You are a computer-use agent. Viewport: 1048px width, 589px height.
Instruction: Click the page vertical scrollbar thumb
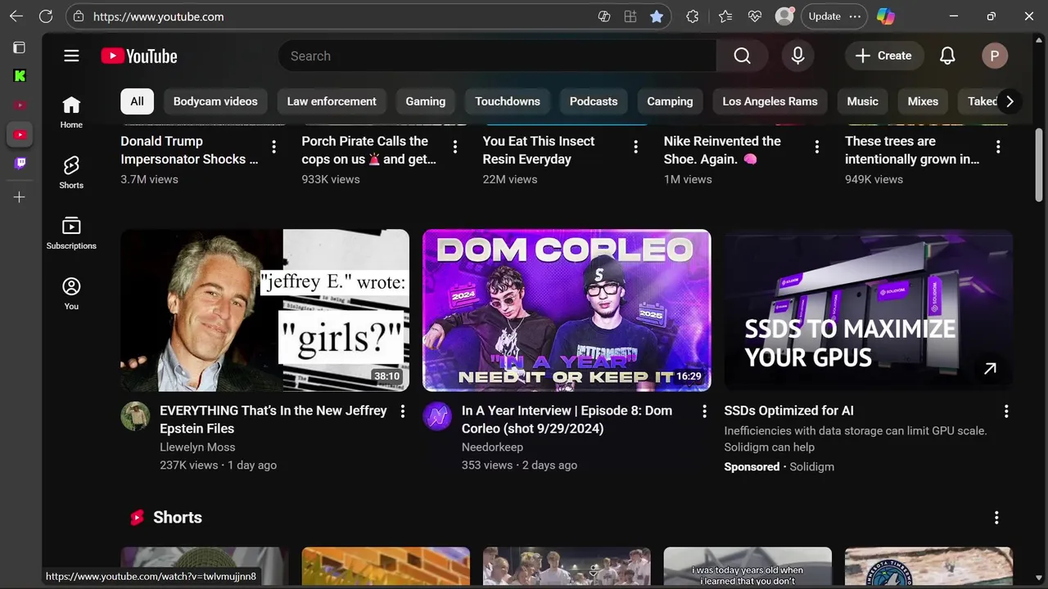pyautogui.click(x=1039, y=164)
